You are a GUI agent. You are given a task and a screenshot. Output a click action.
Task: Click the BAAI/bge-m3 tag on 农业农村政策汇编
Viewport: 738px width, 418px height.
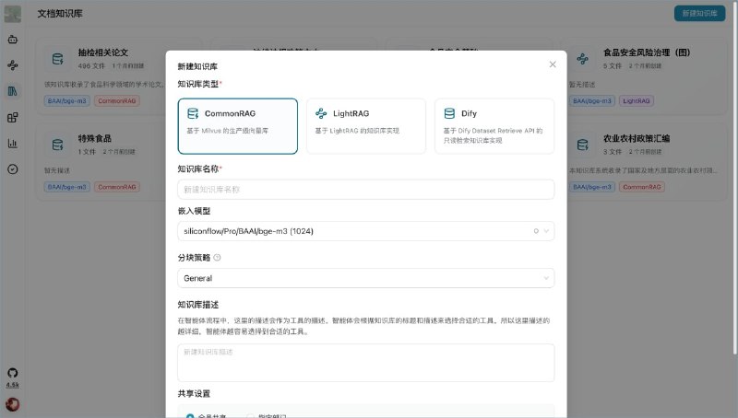[x=592, y=187]
